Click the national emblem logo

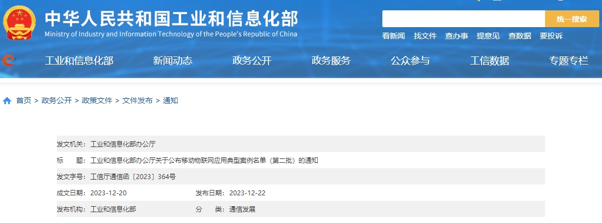coord(19,23)
